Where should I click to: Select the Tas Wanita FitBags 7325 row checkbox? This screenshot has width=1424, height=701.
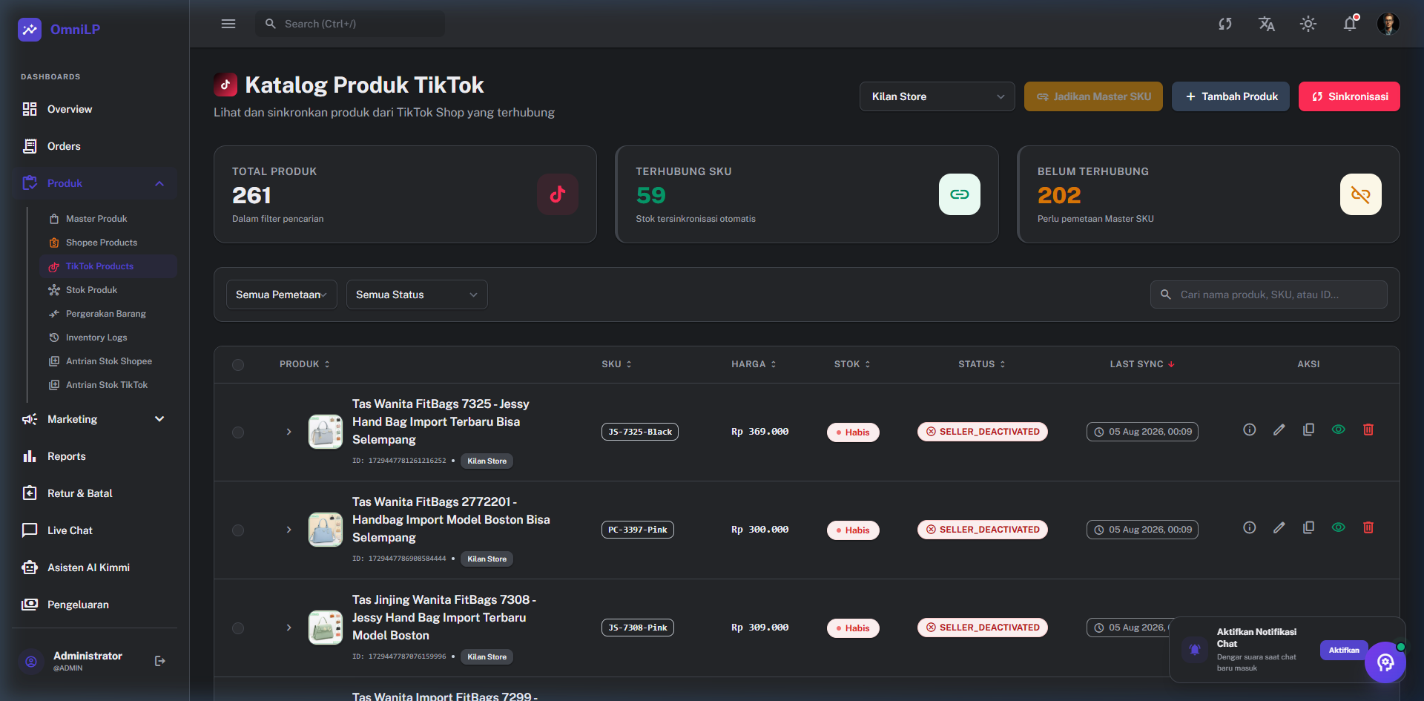(238, 432)
